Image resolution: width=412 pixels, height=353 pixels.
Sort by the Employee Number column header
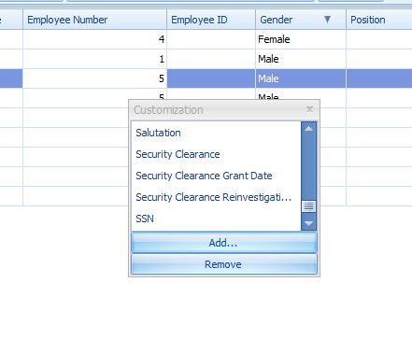(94, 20)
